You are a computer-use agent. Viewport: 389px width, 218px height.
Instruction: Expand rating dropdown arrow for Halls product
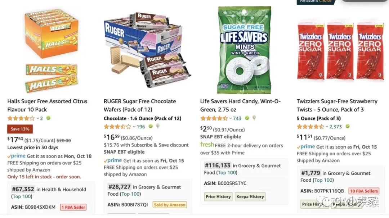(38, 118)
